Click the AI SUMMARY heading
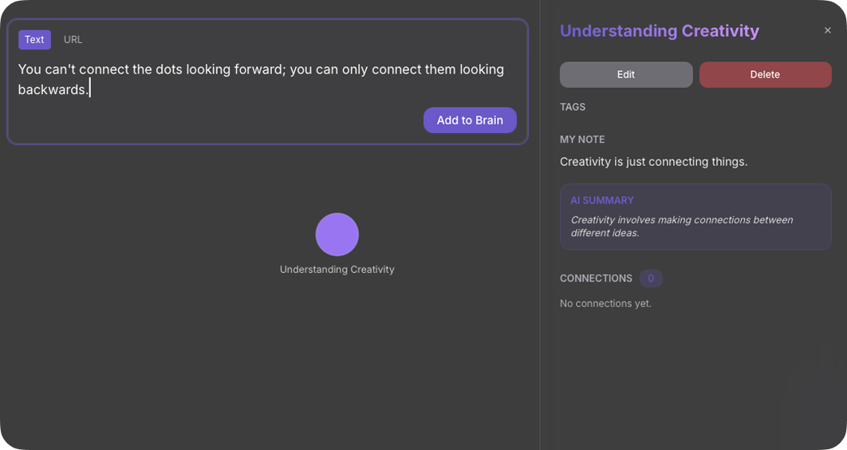The image size is (847, 450). click(x=602, y=200)
